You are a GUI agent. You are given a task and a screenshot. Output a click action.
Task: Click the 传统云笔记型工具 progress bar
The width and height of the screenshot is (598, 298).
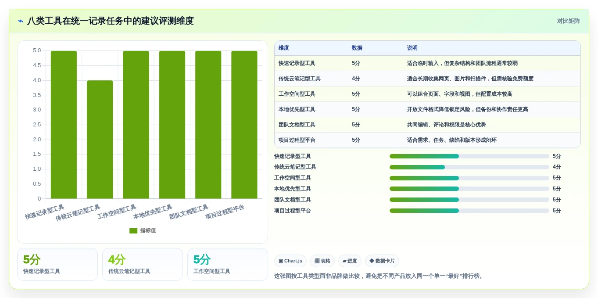tap(469, 167)
